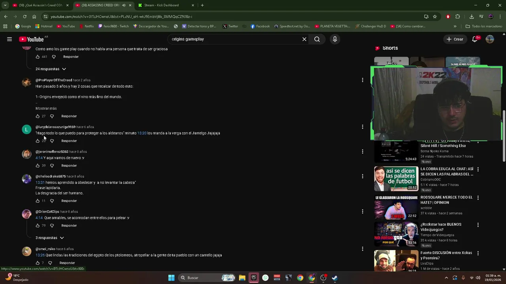This screenshot has width=506, height=284.
Task: Open LA COBRA EDUCA AL CHAT thumbnail
Action: click(396, 179)
